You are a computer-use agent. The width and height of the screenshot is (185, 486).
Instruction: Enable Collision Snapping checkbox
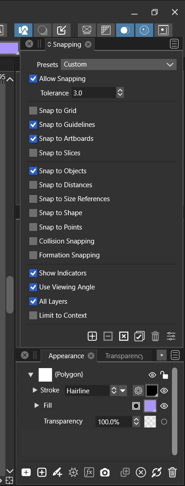(x=33, y=241)
